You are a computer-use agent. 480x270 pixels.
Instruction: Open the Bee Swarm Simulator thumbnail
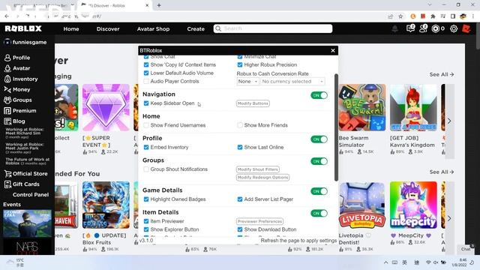click(362, 107)
